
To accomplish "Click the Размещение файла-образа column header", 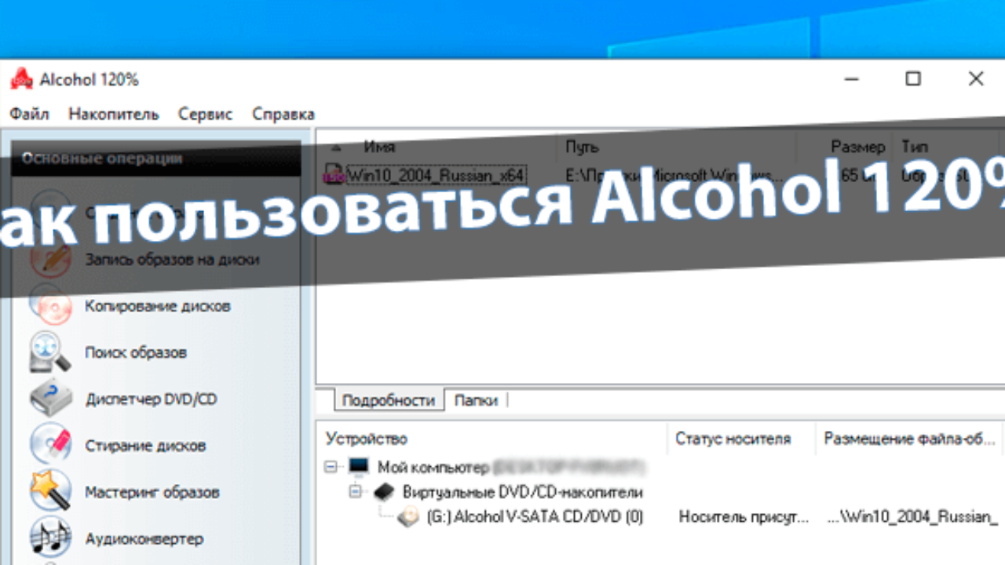I will 911,439.
